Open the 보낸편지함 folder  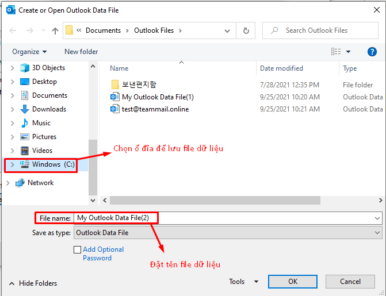tap(139, 85)
